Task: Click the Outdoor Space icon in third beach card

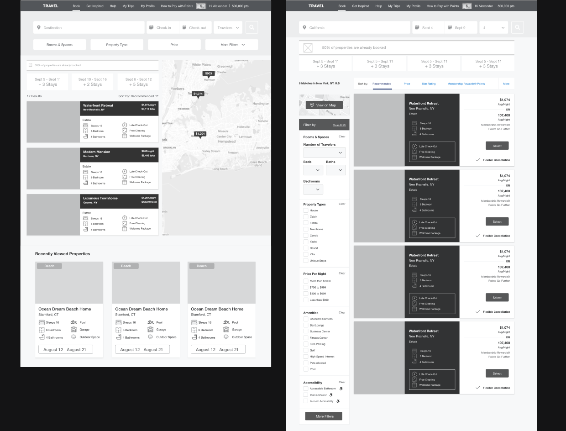Action: coord(226,337)
